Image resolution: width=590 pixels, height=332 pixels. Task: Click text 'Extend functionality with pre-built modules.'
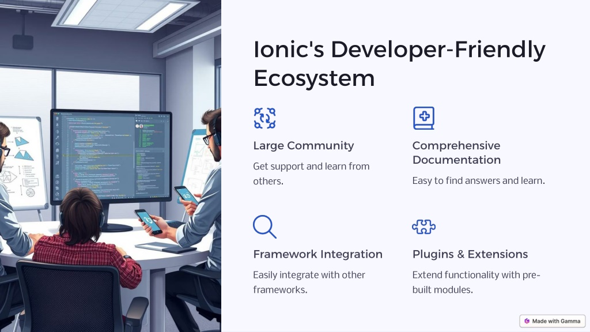click(x=476, y=282)
